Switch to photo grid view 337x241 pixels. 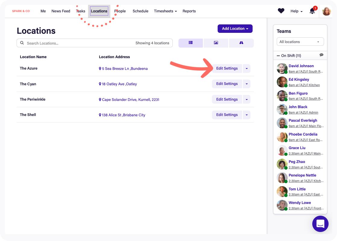216,43
